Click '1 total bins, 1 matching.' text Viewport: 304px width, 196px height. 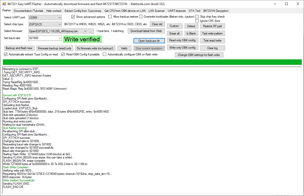coord(110,31)
